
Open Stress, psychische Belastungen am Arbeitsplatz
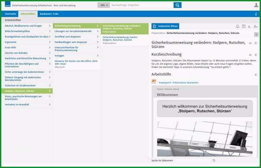pos(27,98)
